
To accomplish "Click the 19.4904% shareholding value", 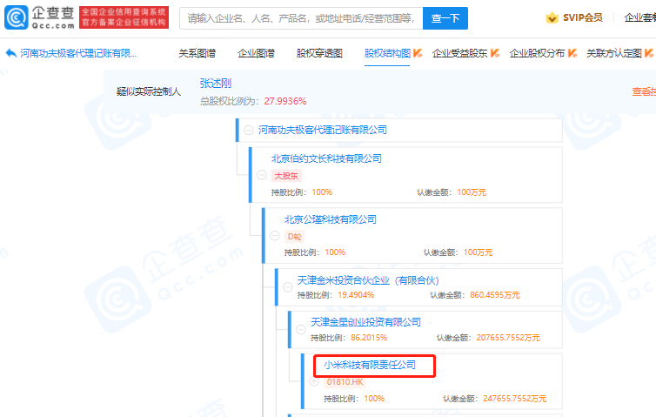I will tap(356, 295).
